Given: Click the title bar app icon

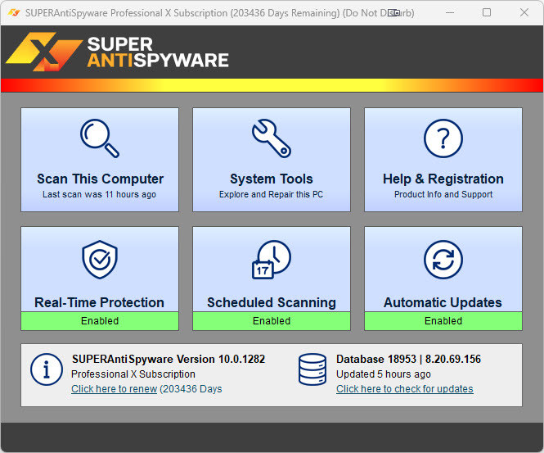Looking at the screenshot, I should pos(14,12).
